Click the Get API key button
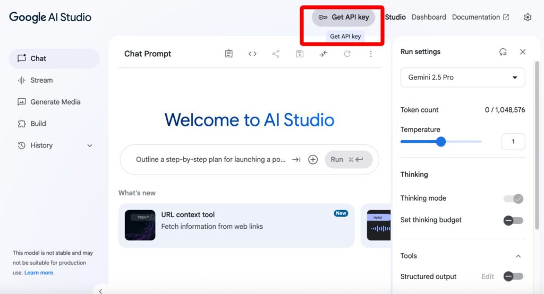The image size is (544, 294). [343, 18]
